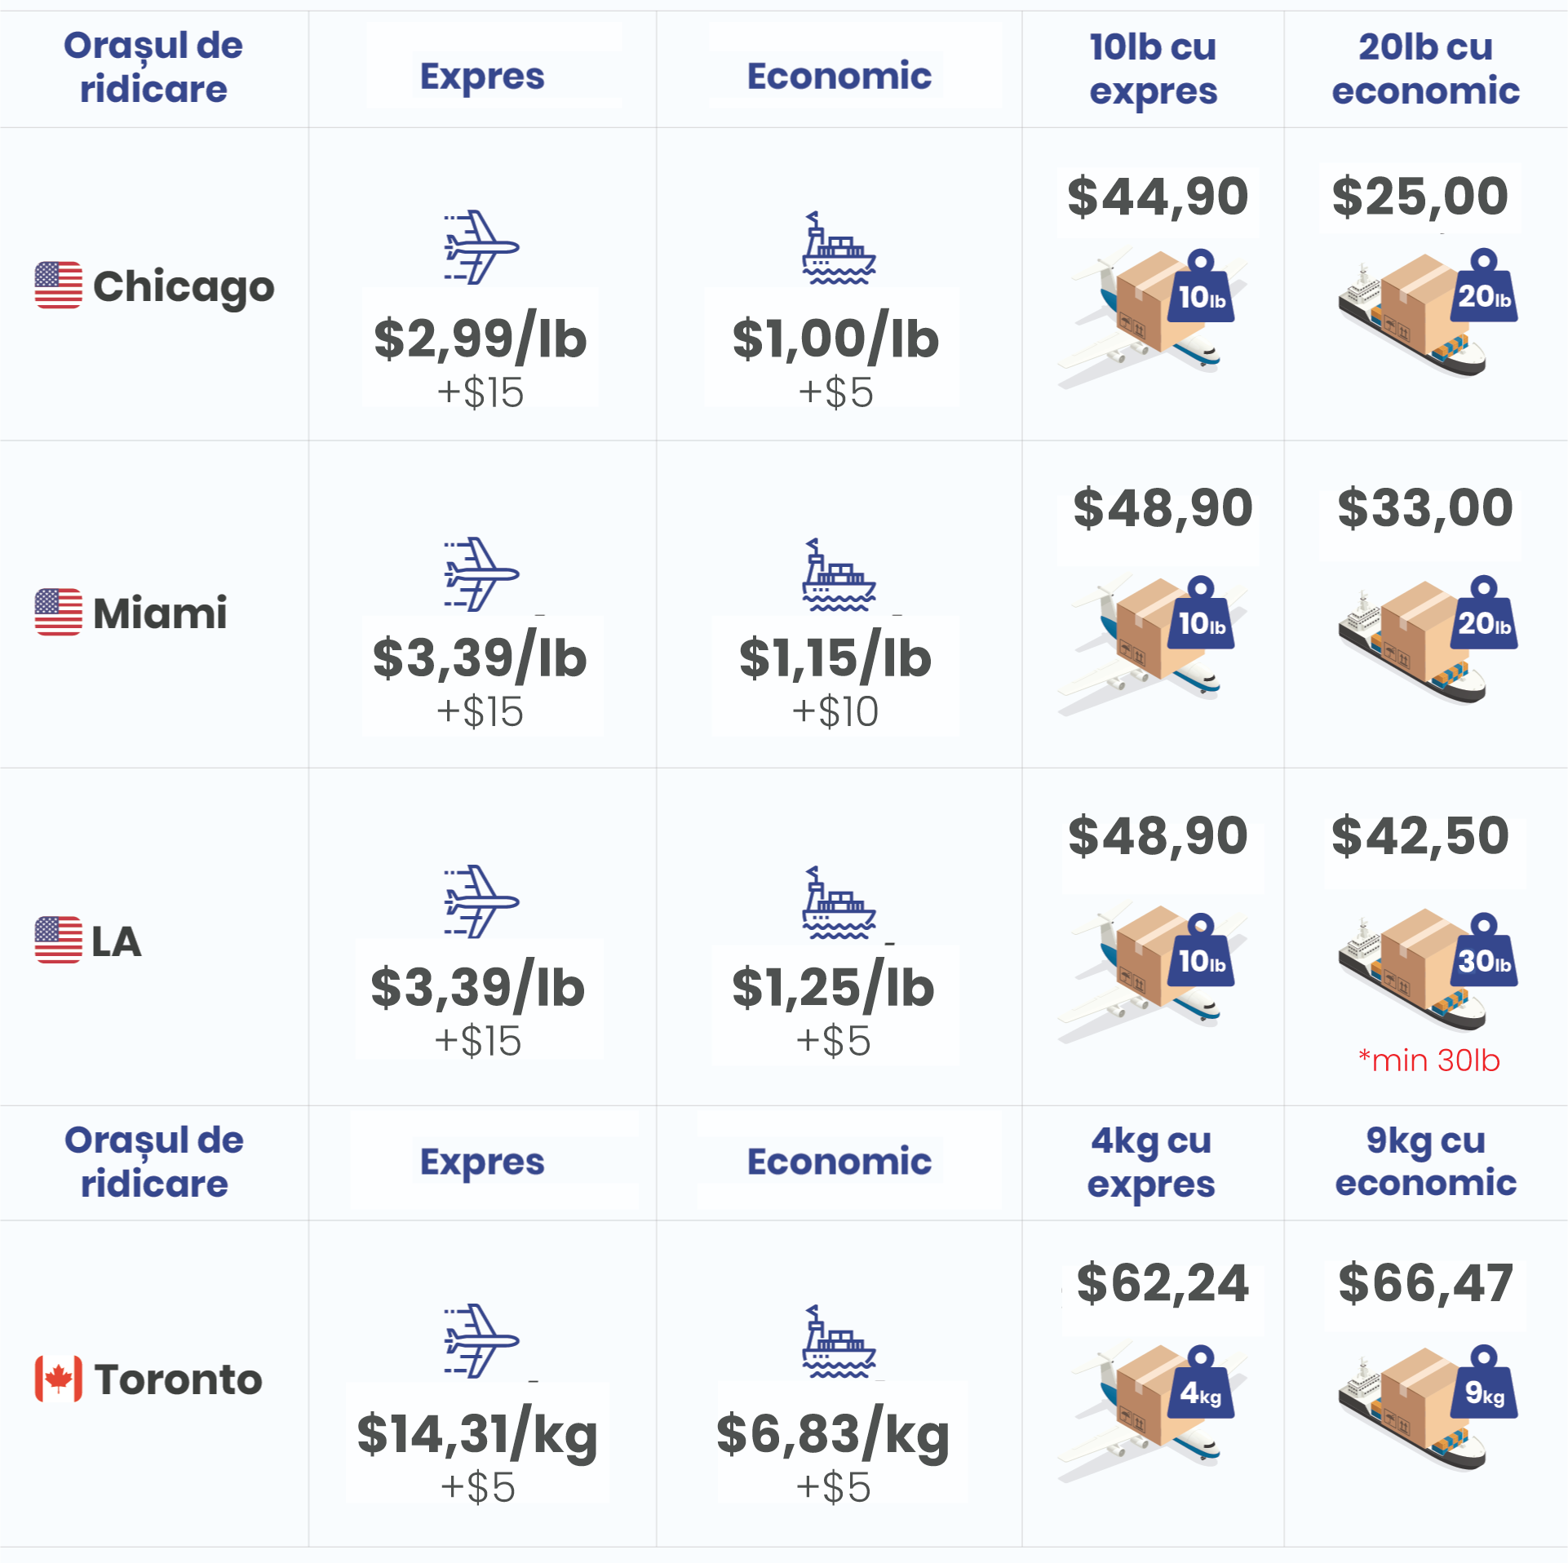Click the Canadian flag beside Toronto
1568x1563 pixels.
[x=59, y=1379]
